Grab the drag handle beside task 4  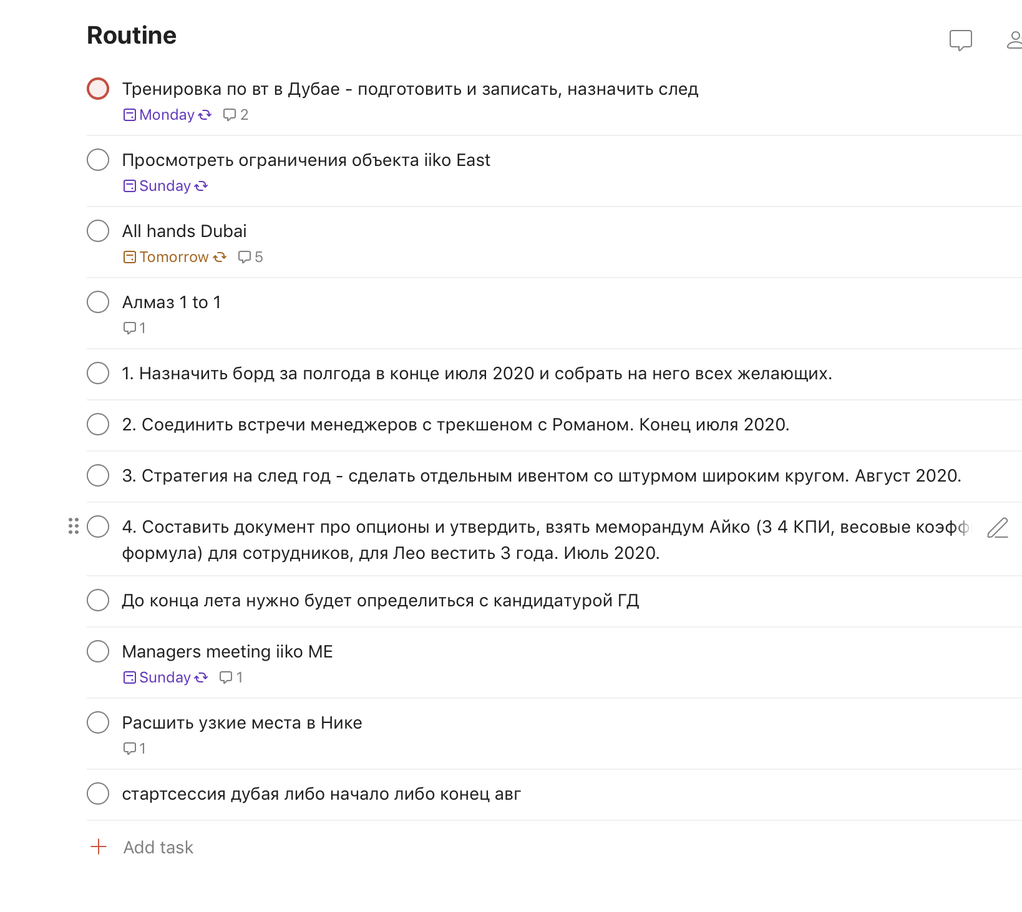click(x=74, y=526)
